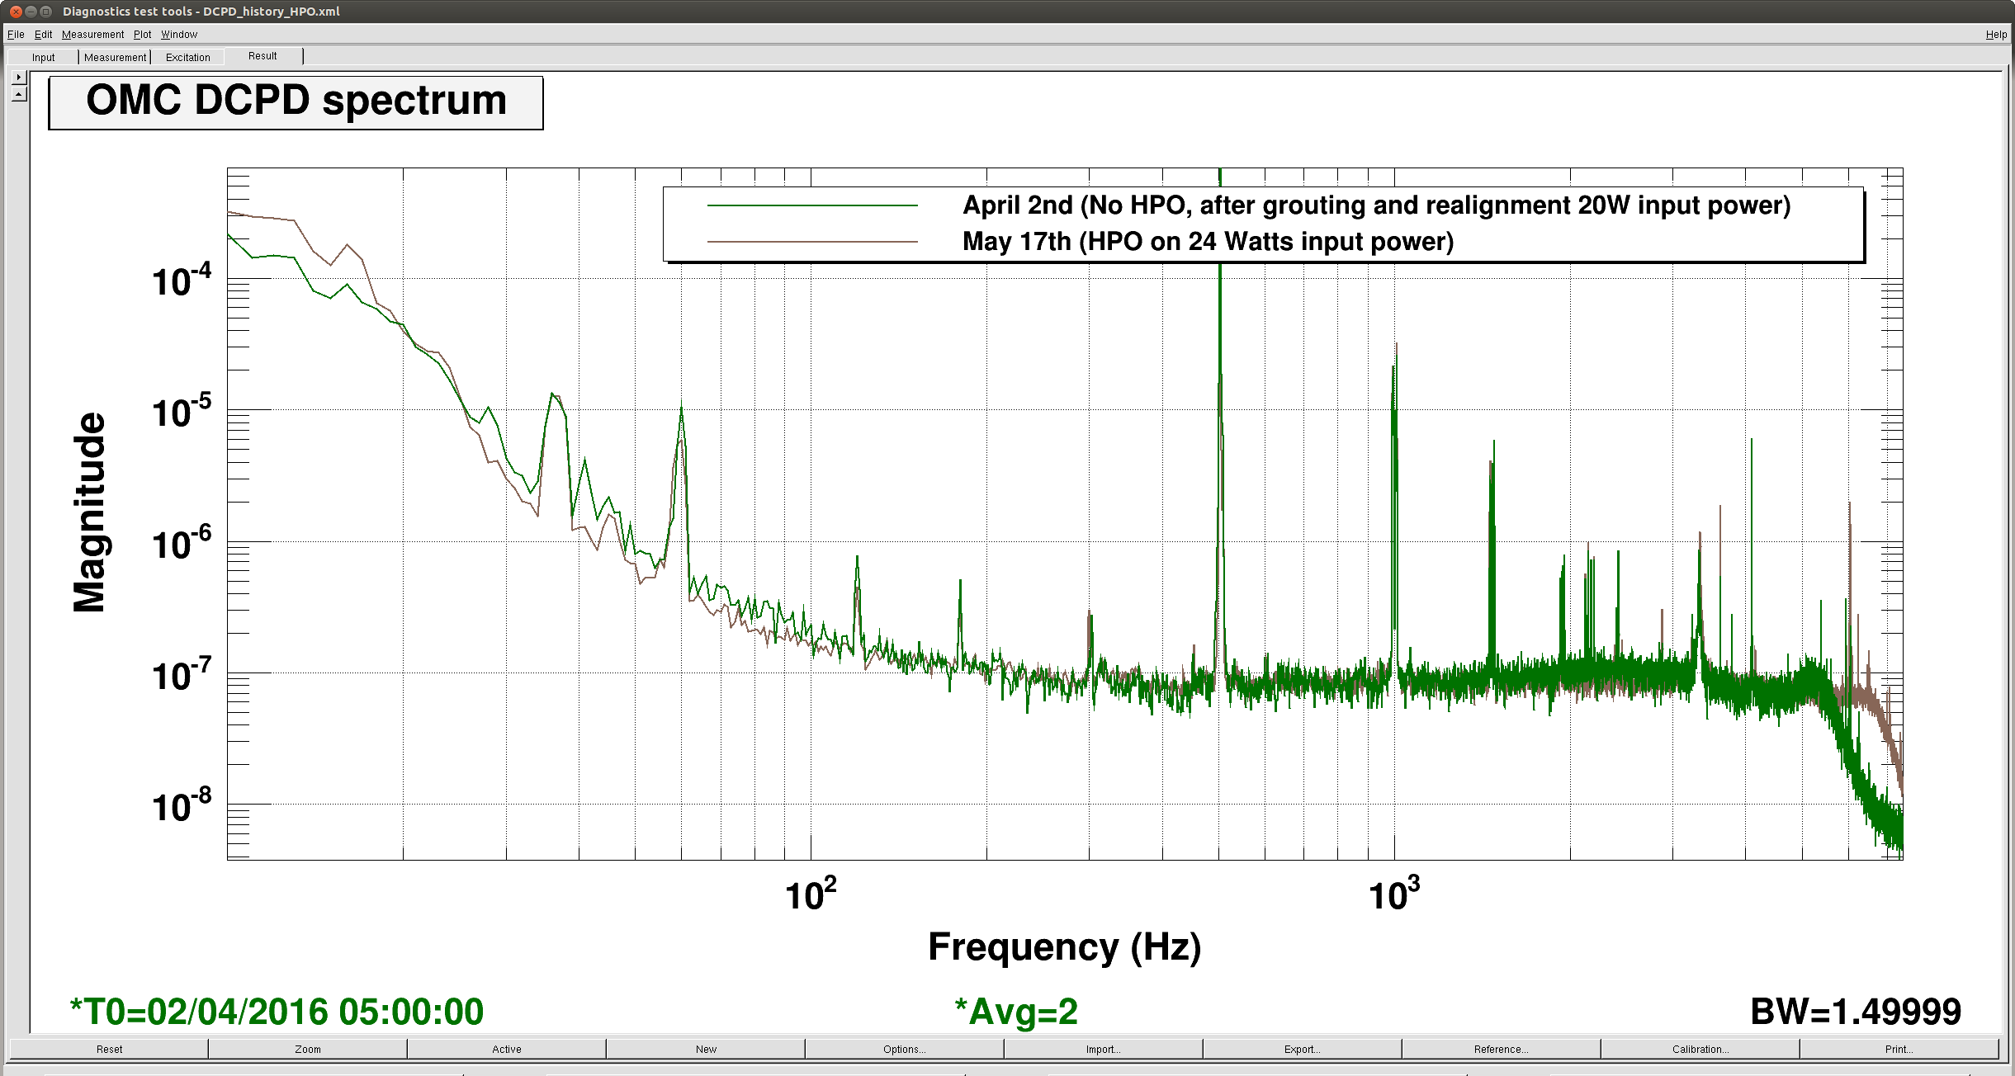Open the Options... dialog
This screenshot has height=1076, width=2015.
905,1049
